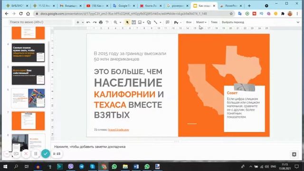Screen dimensions: 304x171
Task: Switch to the YouTube browser tab
Action: (97, 6)
